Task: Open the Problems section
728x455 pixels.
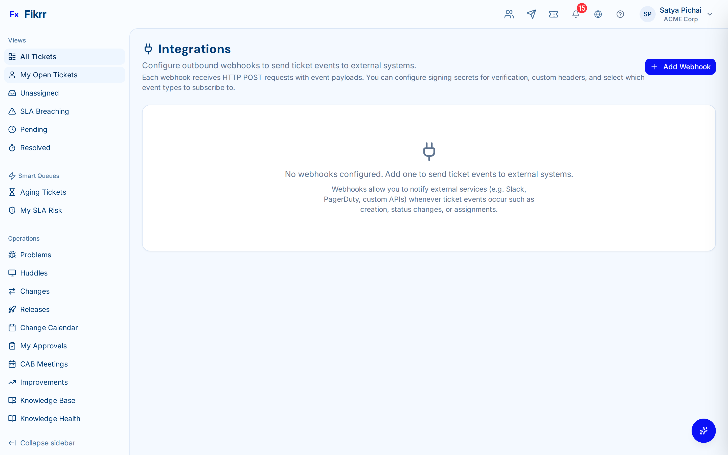Action: point(35,255)
